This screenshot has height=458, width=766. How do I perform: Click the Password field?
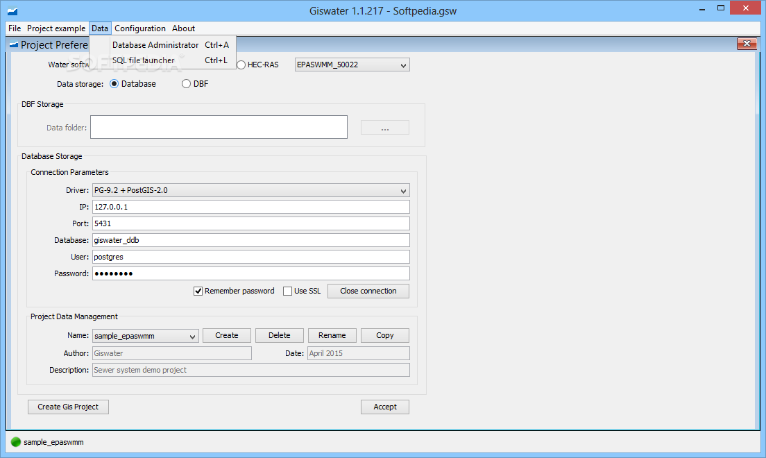pos(251,273)
